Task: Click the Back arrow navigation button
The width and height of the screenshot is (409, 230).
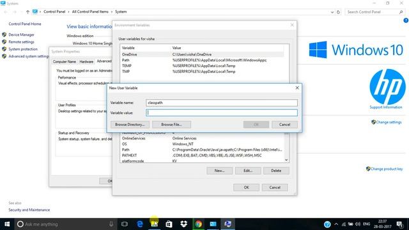Action: click(x=6, y=12)
